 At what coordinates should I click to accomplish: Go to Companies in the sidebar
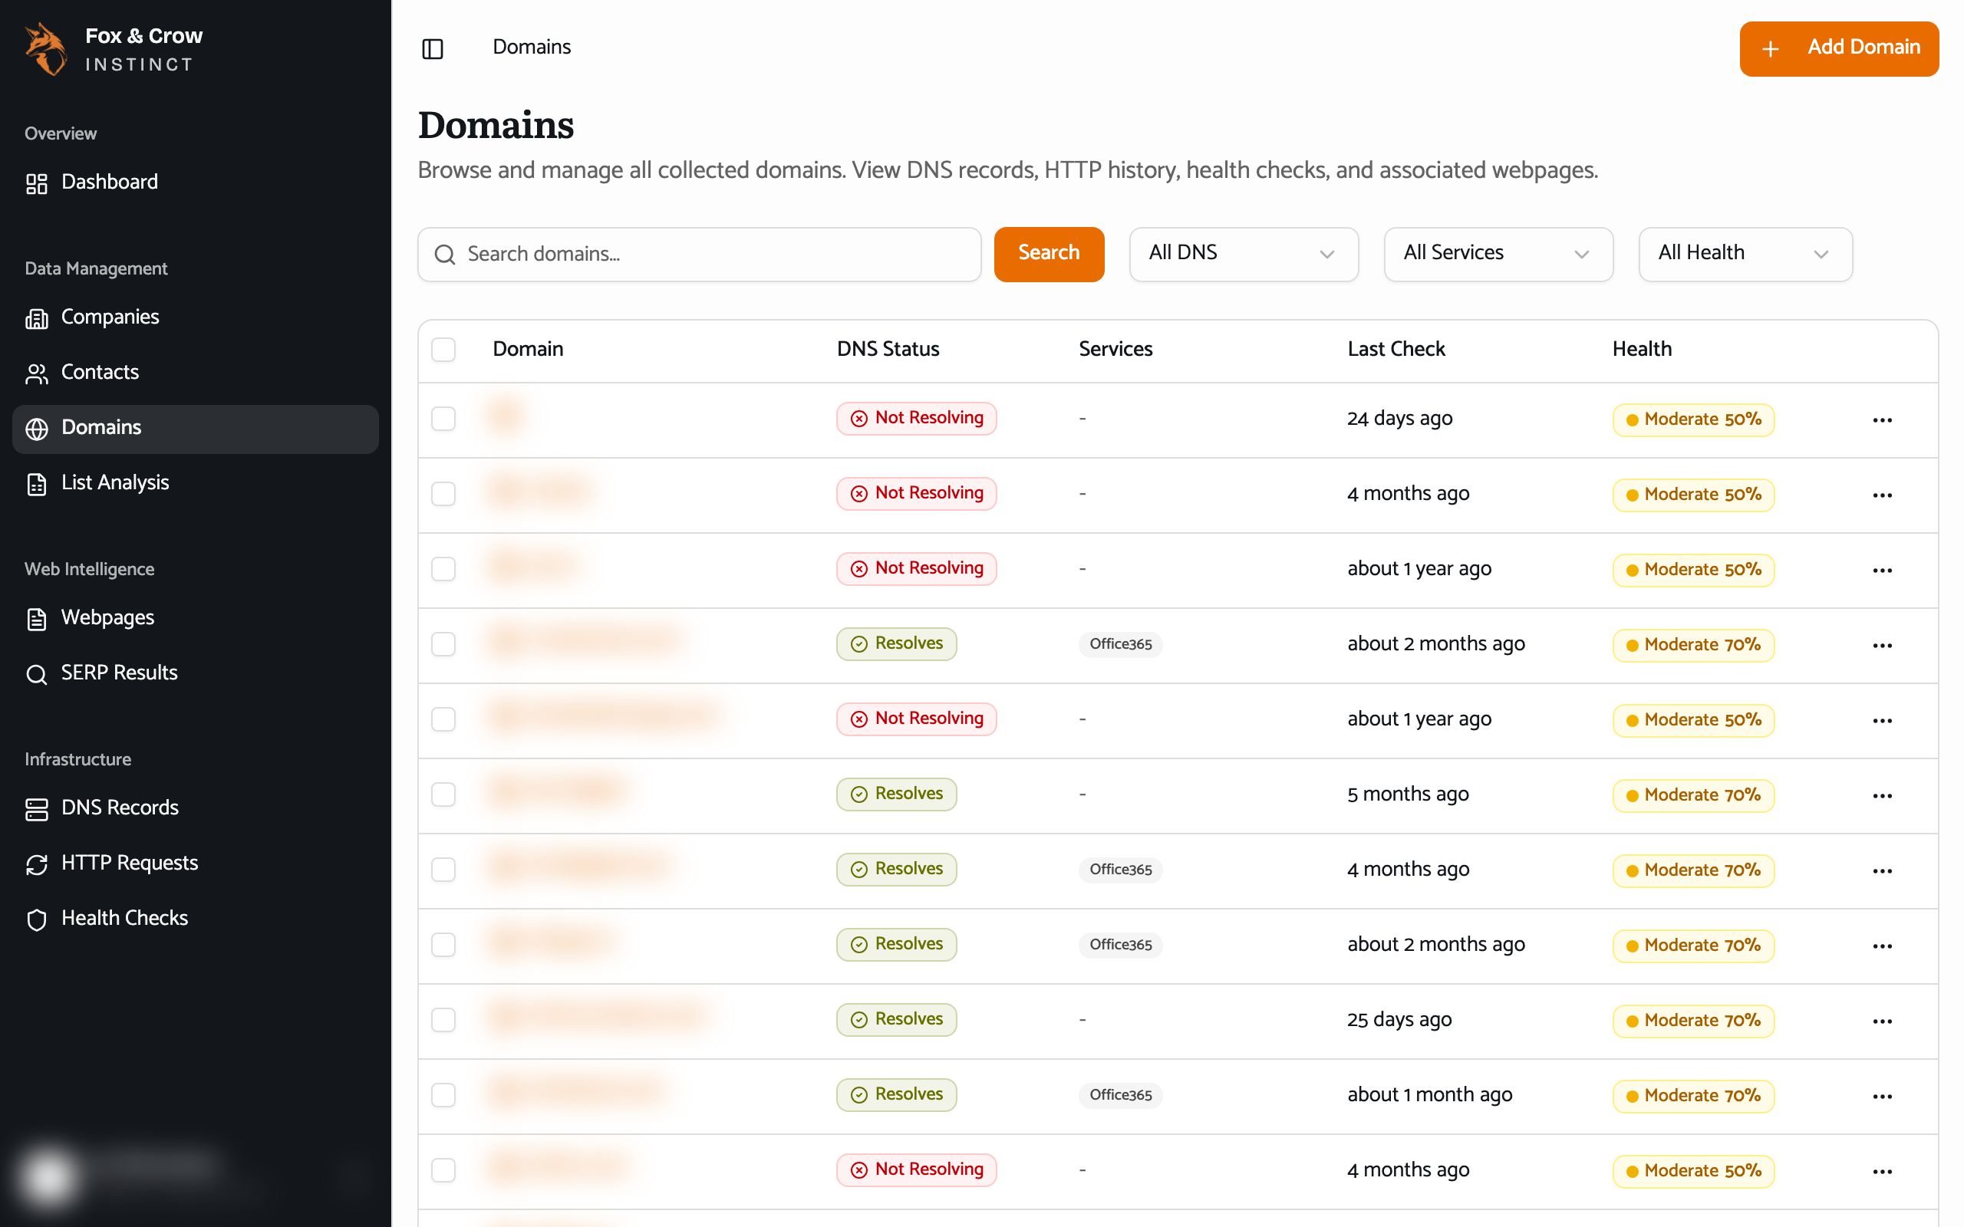[196, 317]
